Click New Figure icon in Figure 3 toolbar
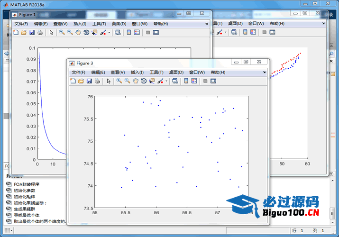This screenshot has width=339, height=237. pos(73,81)
